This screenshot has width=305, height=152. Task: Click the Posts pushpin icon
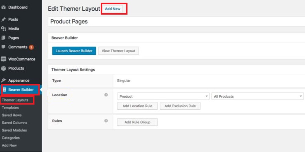[3, 19]
